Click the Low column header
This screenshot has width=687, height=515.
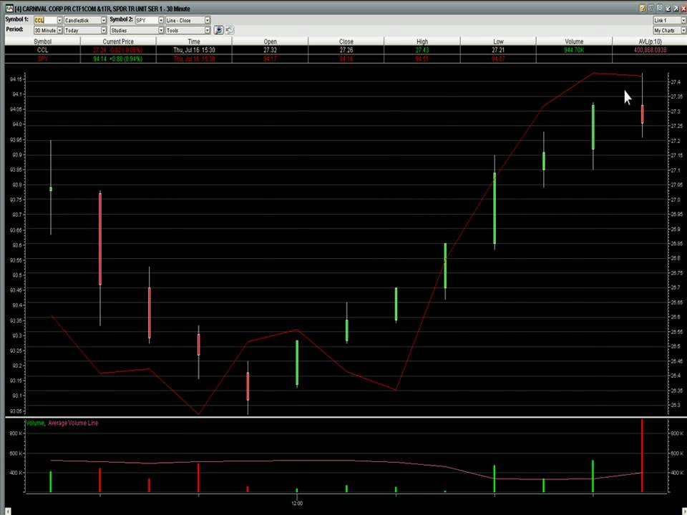coord(498,41)
